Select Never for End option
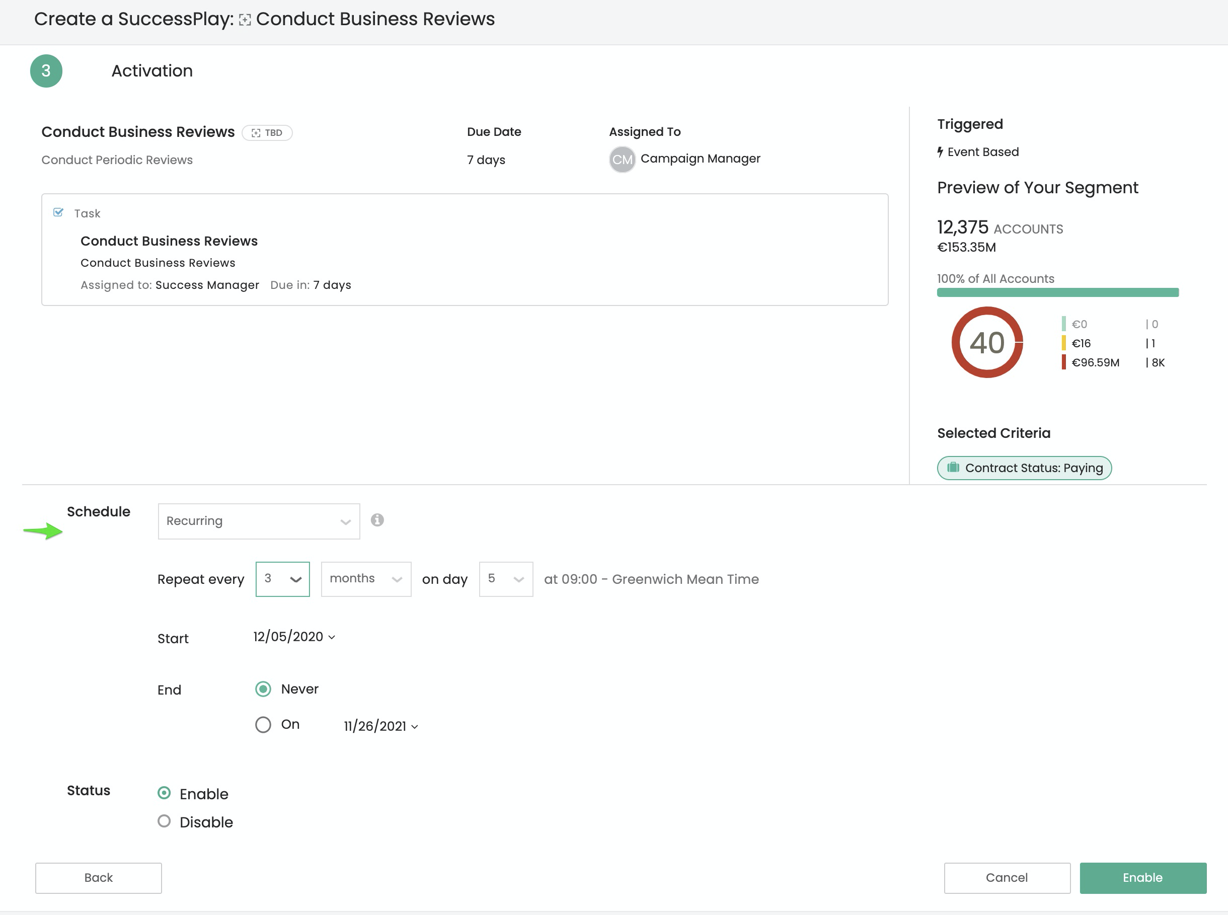Screen dimensions: 1228x915 coord(263,689)
